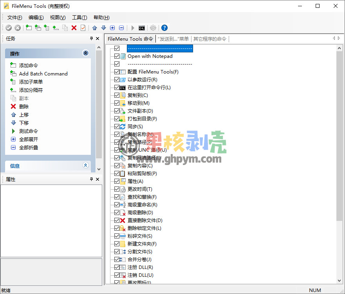The width and height of the screenshot is (345, 294).
Task: Click the Notepad icon beside Open with Notepad
Action: tap(123, 56)
